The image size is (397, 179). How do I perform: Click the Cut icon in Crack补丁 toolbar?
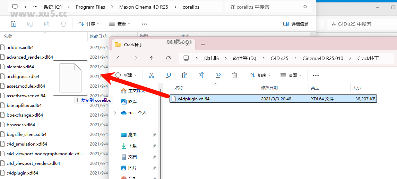[x=152, y=75]
